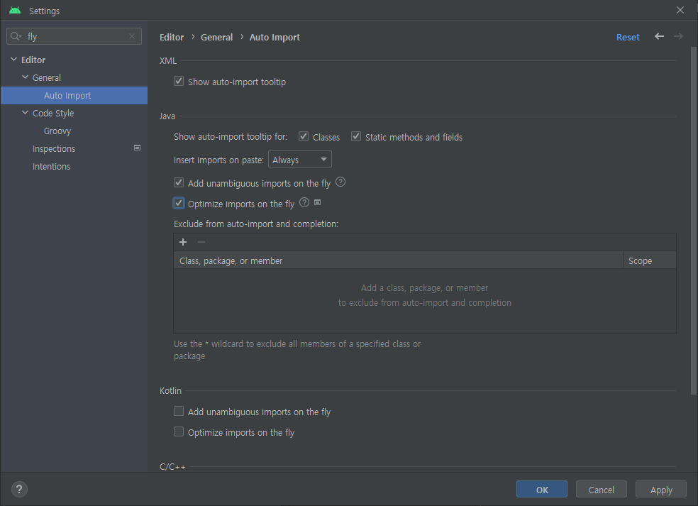Click General in the breadcrumb
Image resolution: width=698 pixels, height=506 pixels.
click(x=217, y=38)
